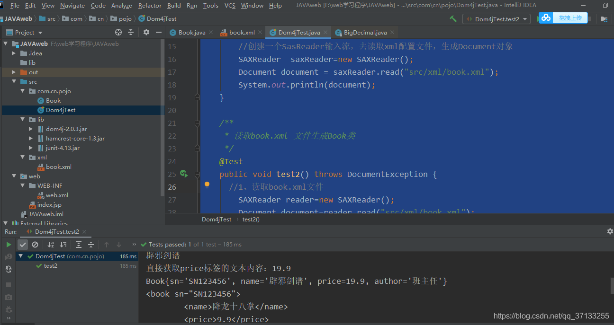Viewport: 614px width, 325px height.
Task: Build project with the green hammer icon
Action: point(453,19)
